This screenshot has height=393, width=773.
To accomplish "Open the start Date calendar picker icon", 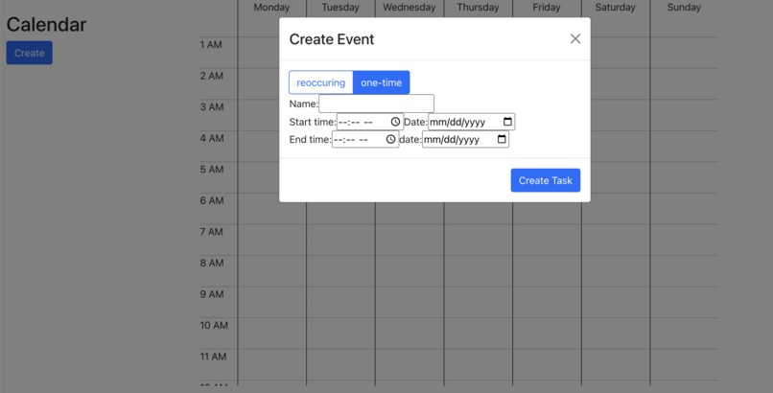I will tap(507, 121).
